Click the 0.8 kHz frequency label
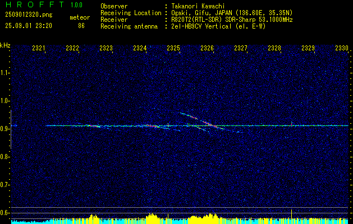The image size is (353, 224). [4, 157]
